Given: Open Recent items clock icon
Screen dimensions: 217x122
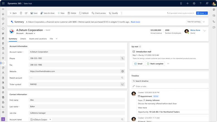Looking at the screenshot, I should pos(3,19).
